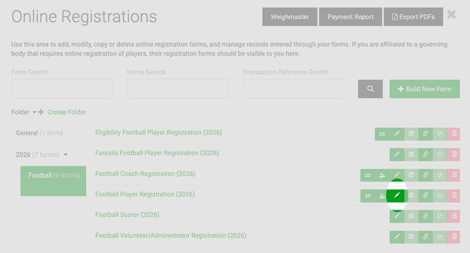This screenshot has height=253, width=470.
Task: Email icon for Football Coach Registration row
Action: (411, 175)
